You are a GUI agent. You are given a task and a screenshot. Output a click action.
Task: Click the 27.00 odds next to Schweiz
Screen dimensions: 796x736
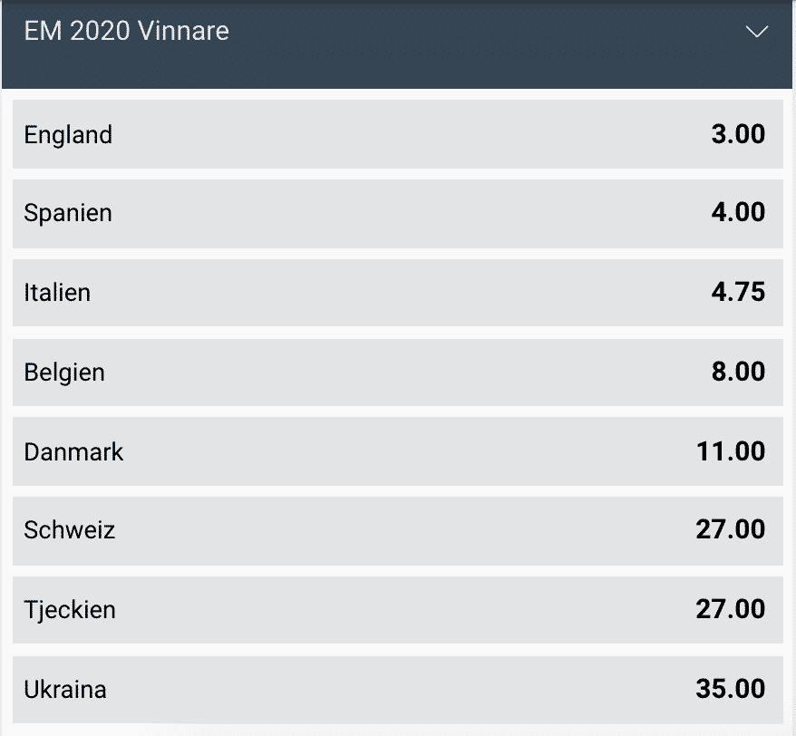coord(731,529)
